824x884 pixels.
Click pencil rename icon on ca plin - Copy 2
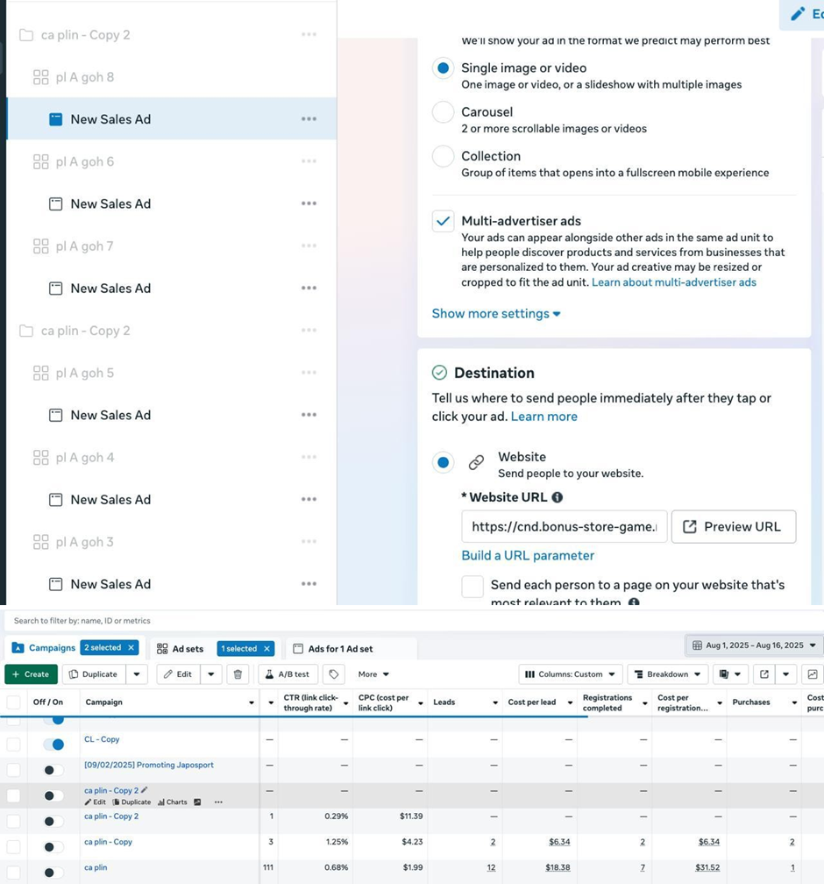click(145, 790)
